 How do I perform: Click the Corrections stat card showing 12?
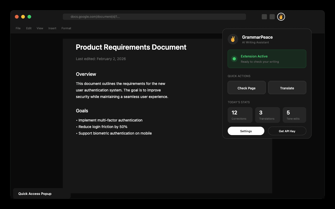(x=240, y=115)
